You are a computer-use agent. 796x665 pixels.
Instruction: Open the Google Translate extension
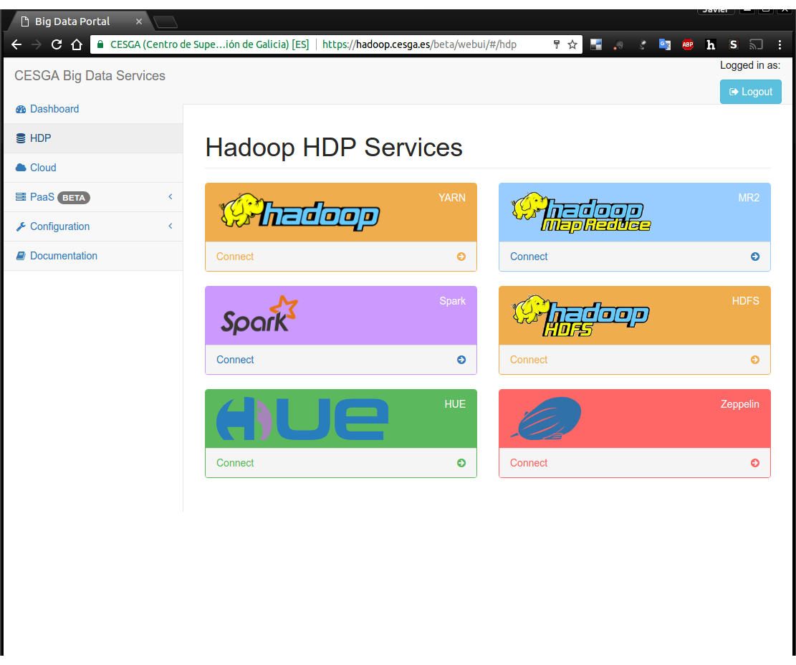pos(665,44)
